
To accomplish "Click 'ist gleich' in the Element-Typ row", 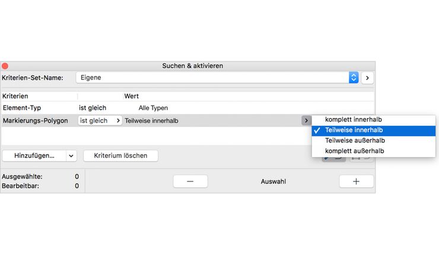I will click(93, 108).
